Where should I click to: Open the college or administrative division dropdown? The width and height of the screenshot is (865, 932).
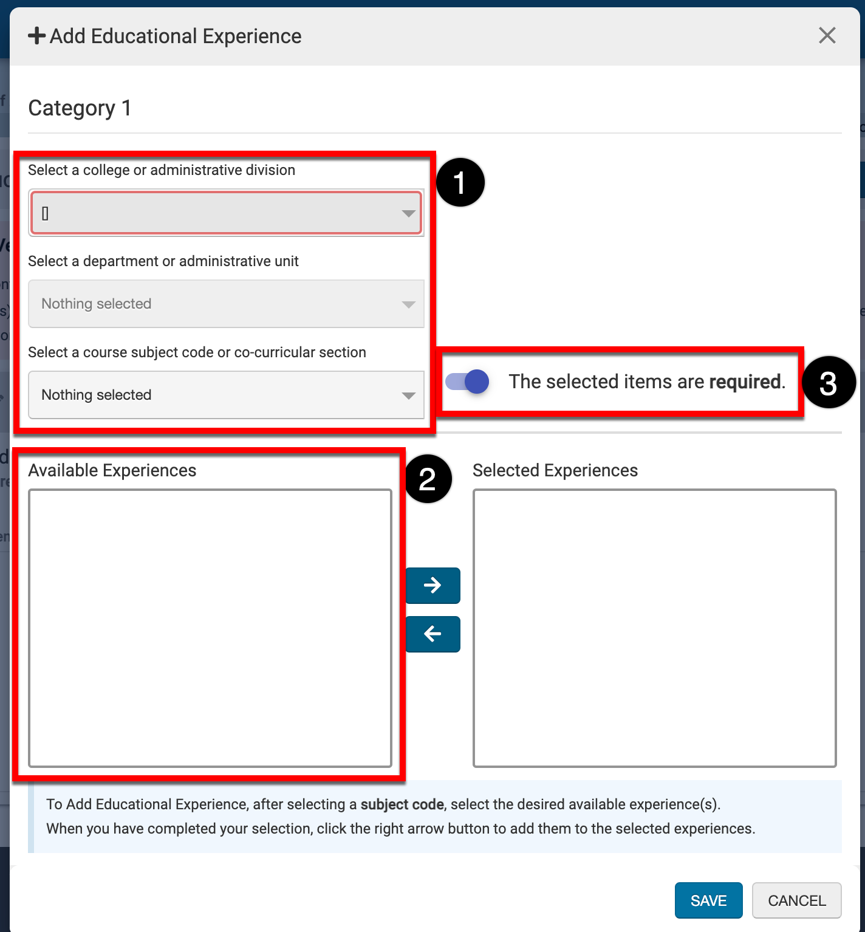point(226,213)
